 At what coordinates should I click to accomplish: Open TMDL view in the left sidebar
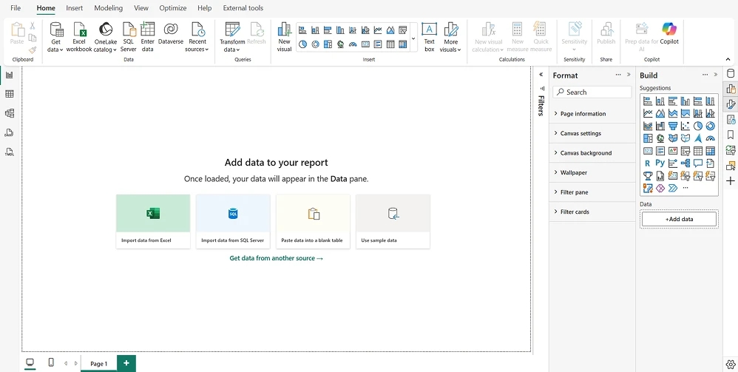coord(10,152)
